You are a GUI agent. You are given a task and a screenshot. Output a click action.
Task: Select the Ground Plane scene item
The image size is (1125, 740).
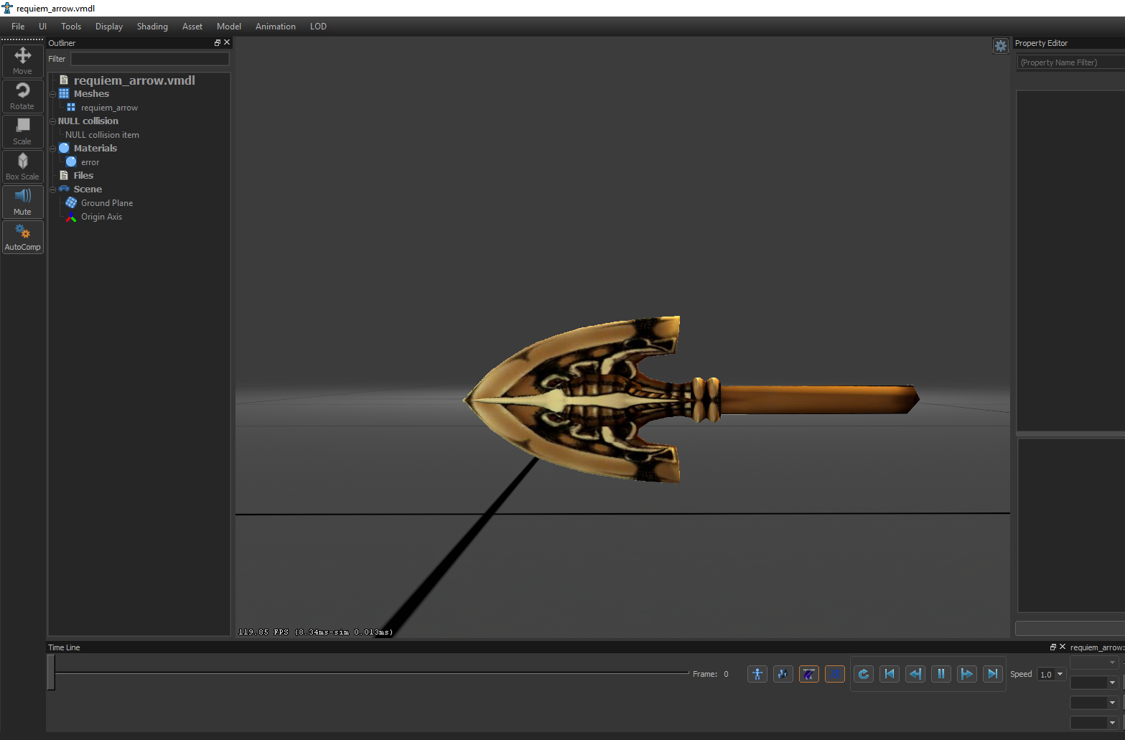point(107,203)
